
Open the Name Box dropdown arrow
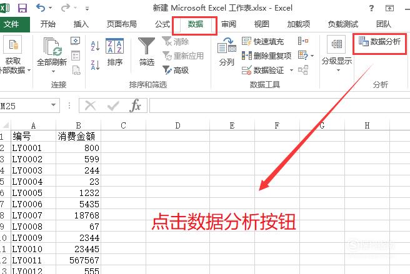(x=54, y=105)
